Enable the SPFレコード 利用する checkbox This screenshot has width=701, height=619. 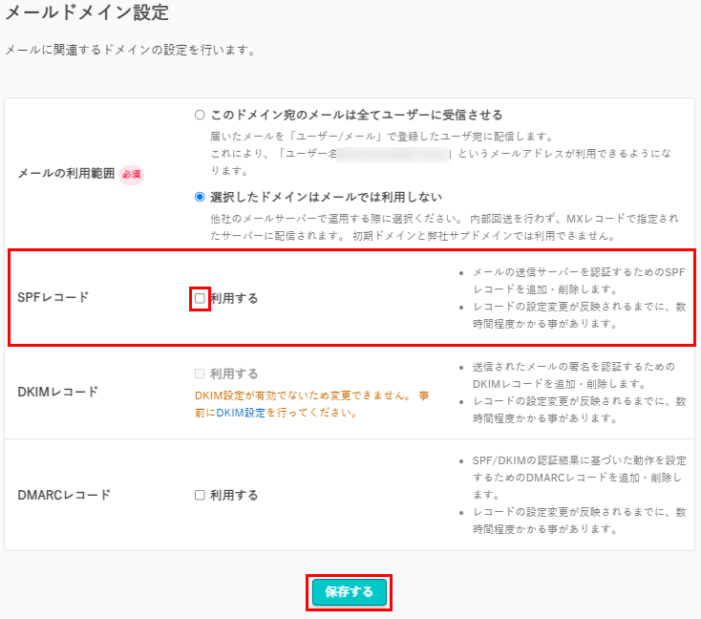201,298
